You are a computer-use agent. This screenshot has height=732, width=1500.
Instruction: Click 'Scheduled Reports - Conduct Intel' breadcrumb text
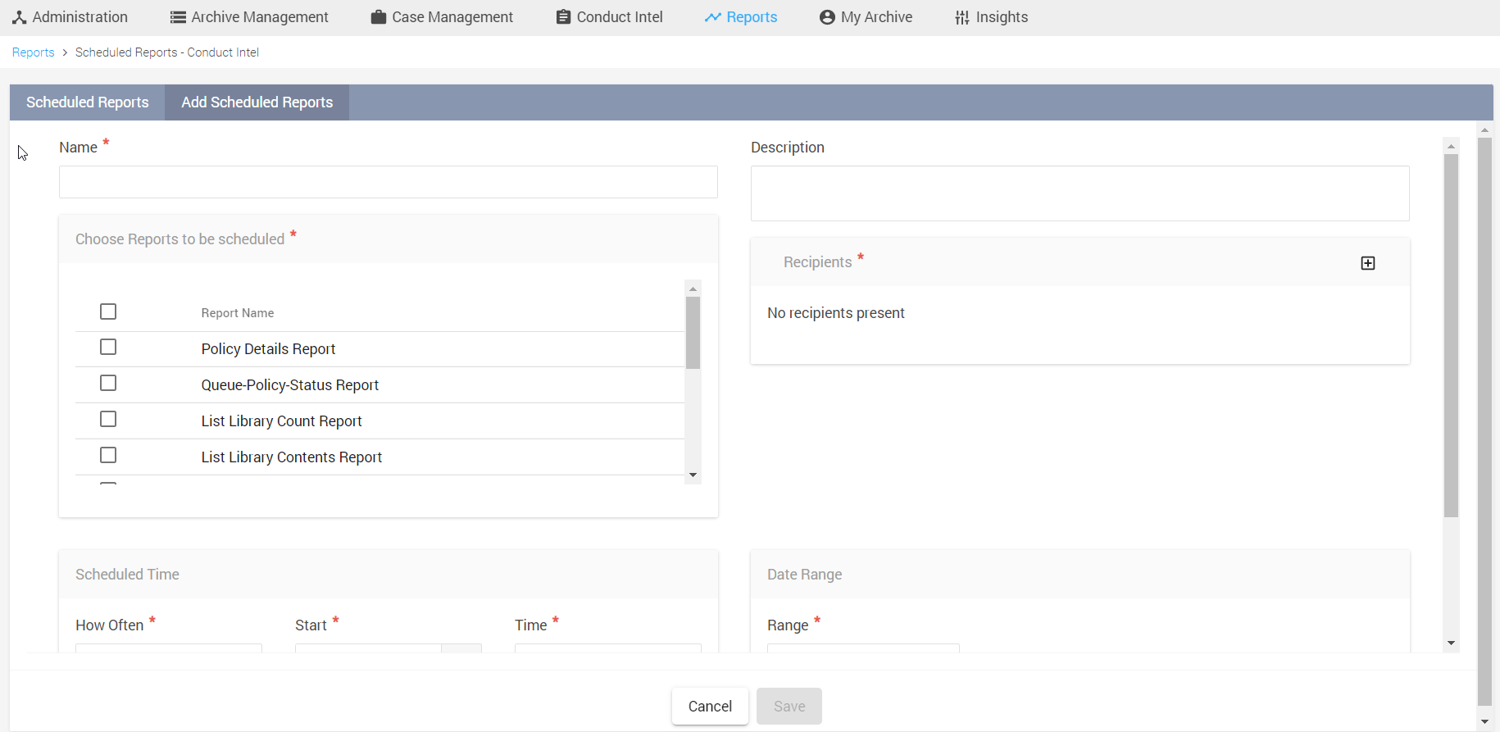(167, 52)
